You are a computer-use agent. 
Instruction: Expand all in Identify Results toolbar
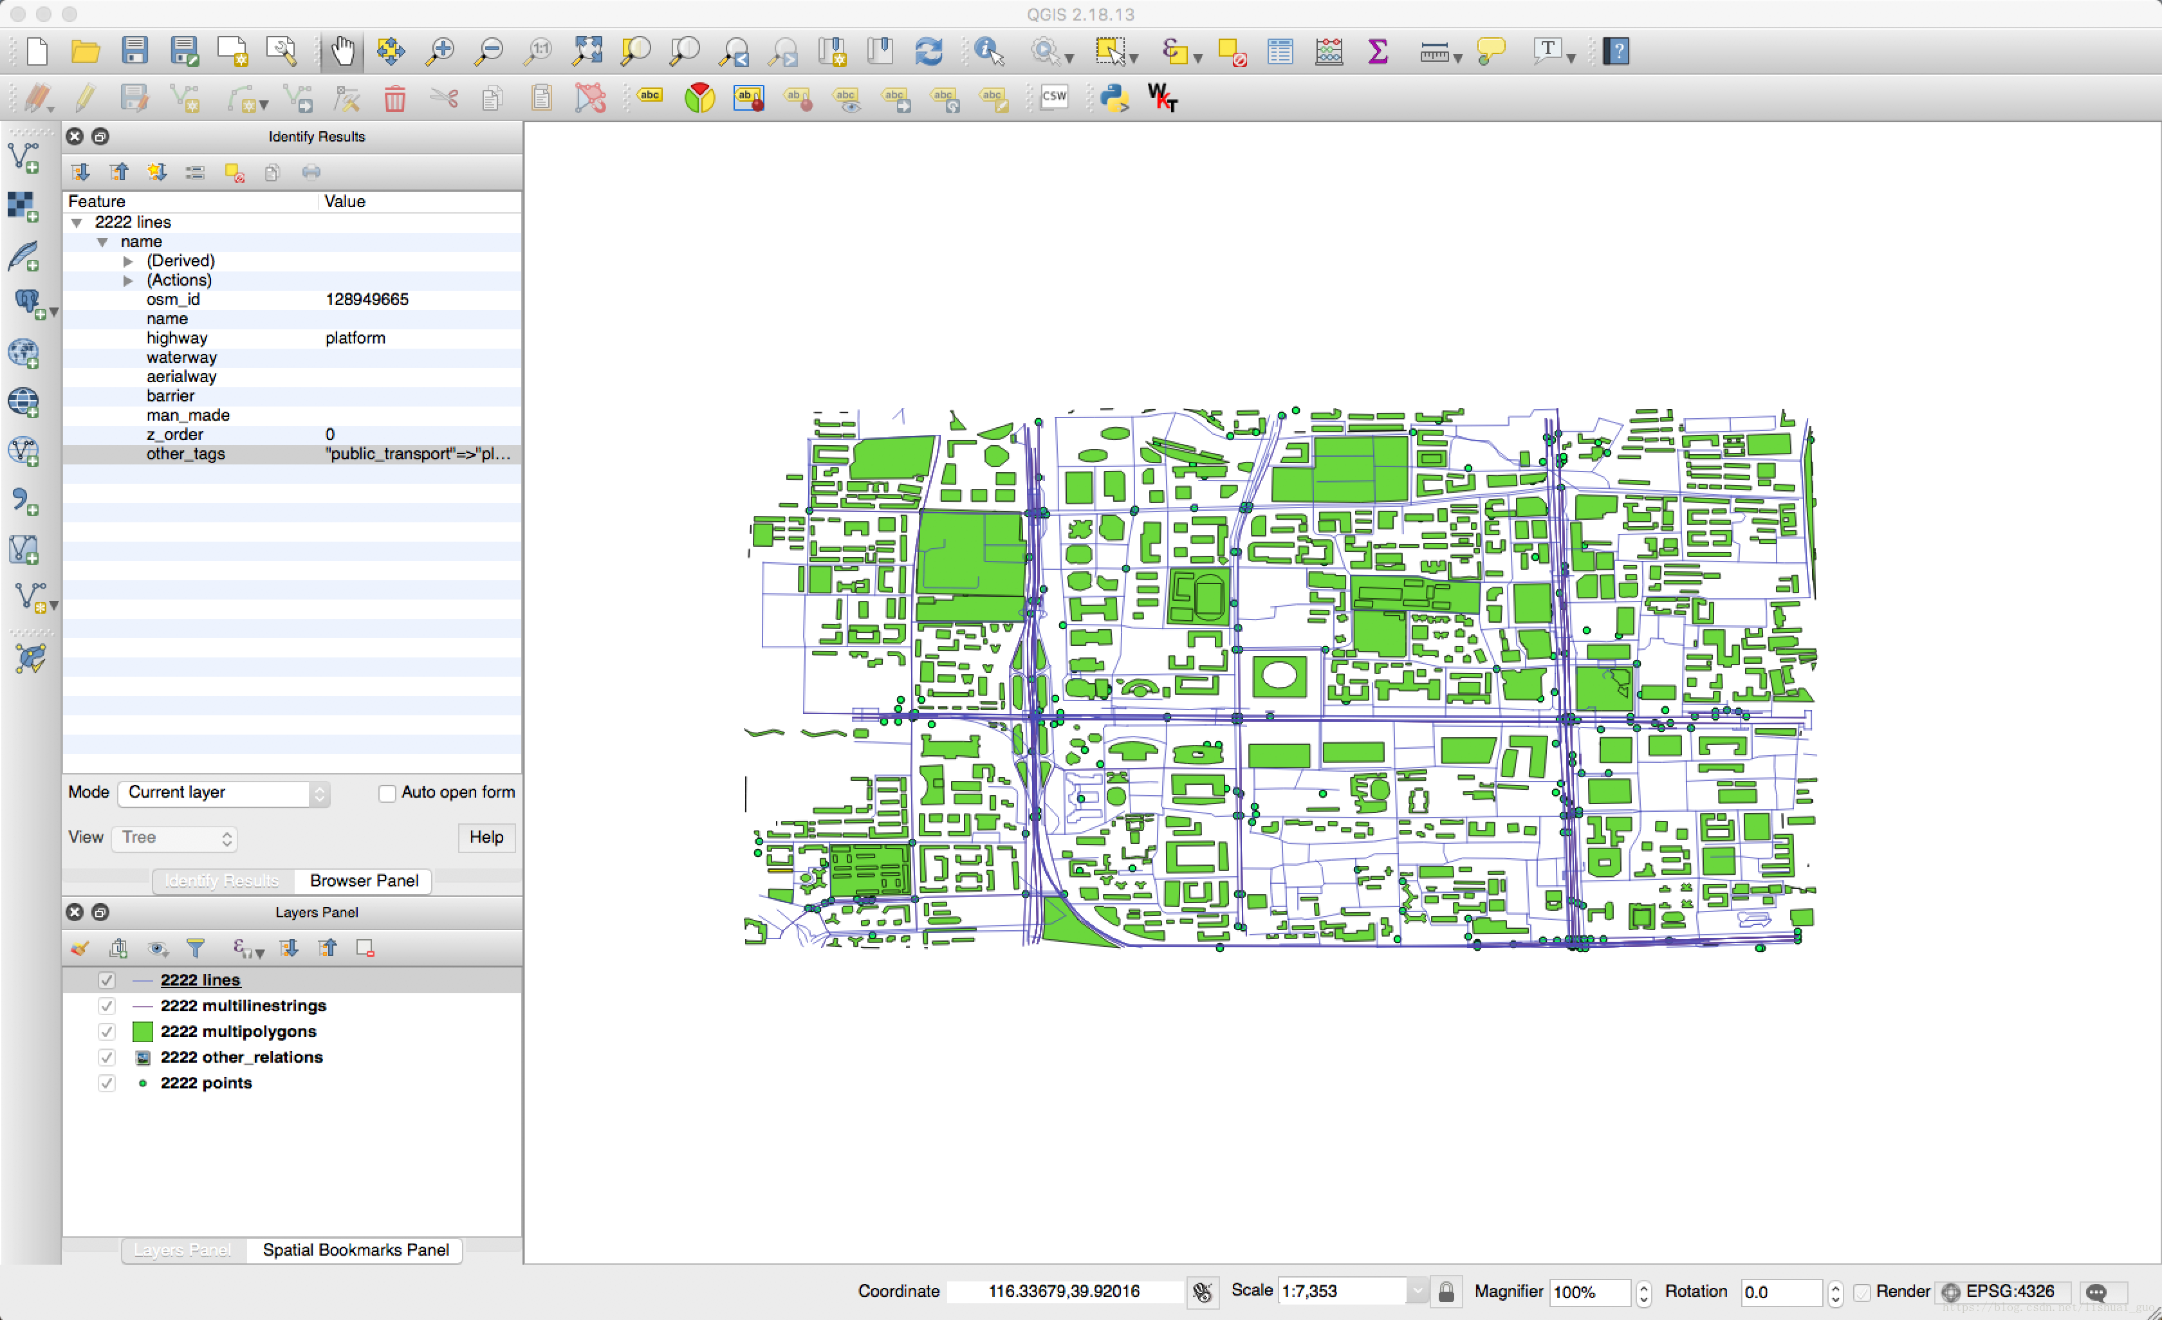pyautogui.click(x=80, y=172)
